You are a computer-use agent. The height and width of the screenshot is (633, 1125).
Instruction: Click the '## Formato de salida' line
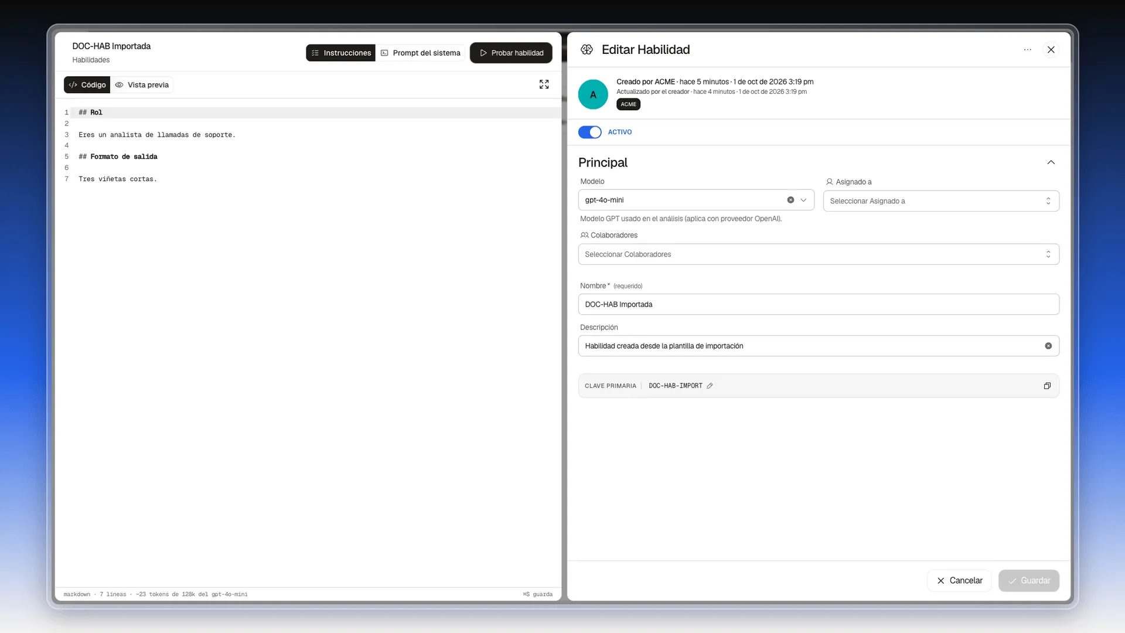point(118,157)
